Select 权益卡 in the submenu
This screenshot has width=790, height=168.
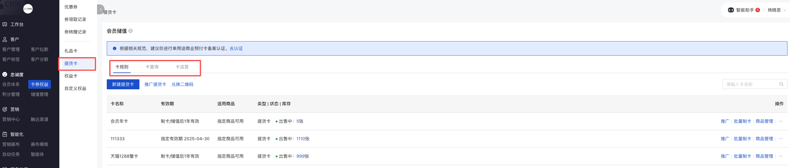click(x=71, y=76)
